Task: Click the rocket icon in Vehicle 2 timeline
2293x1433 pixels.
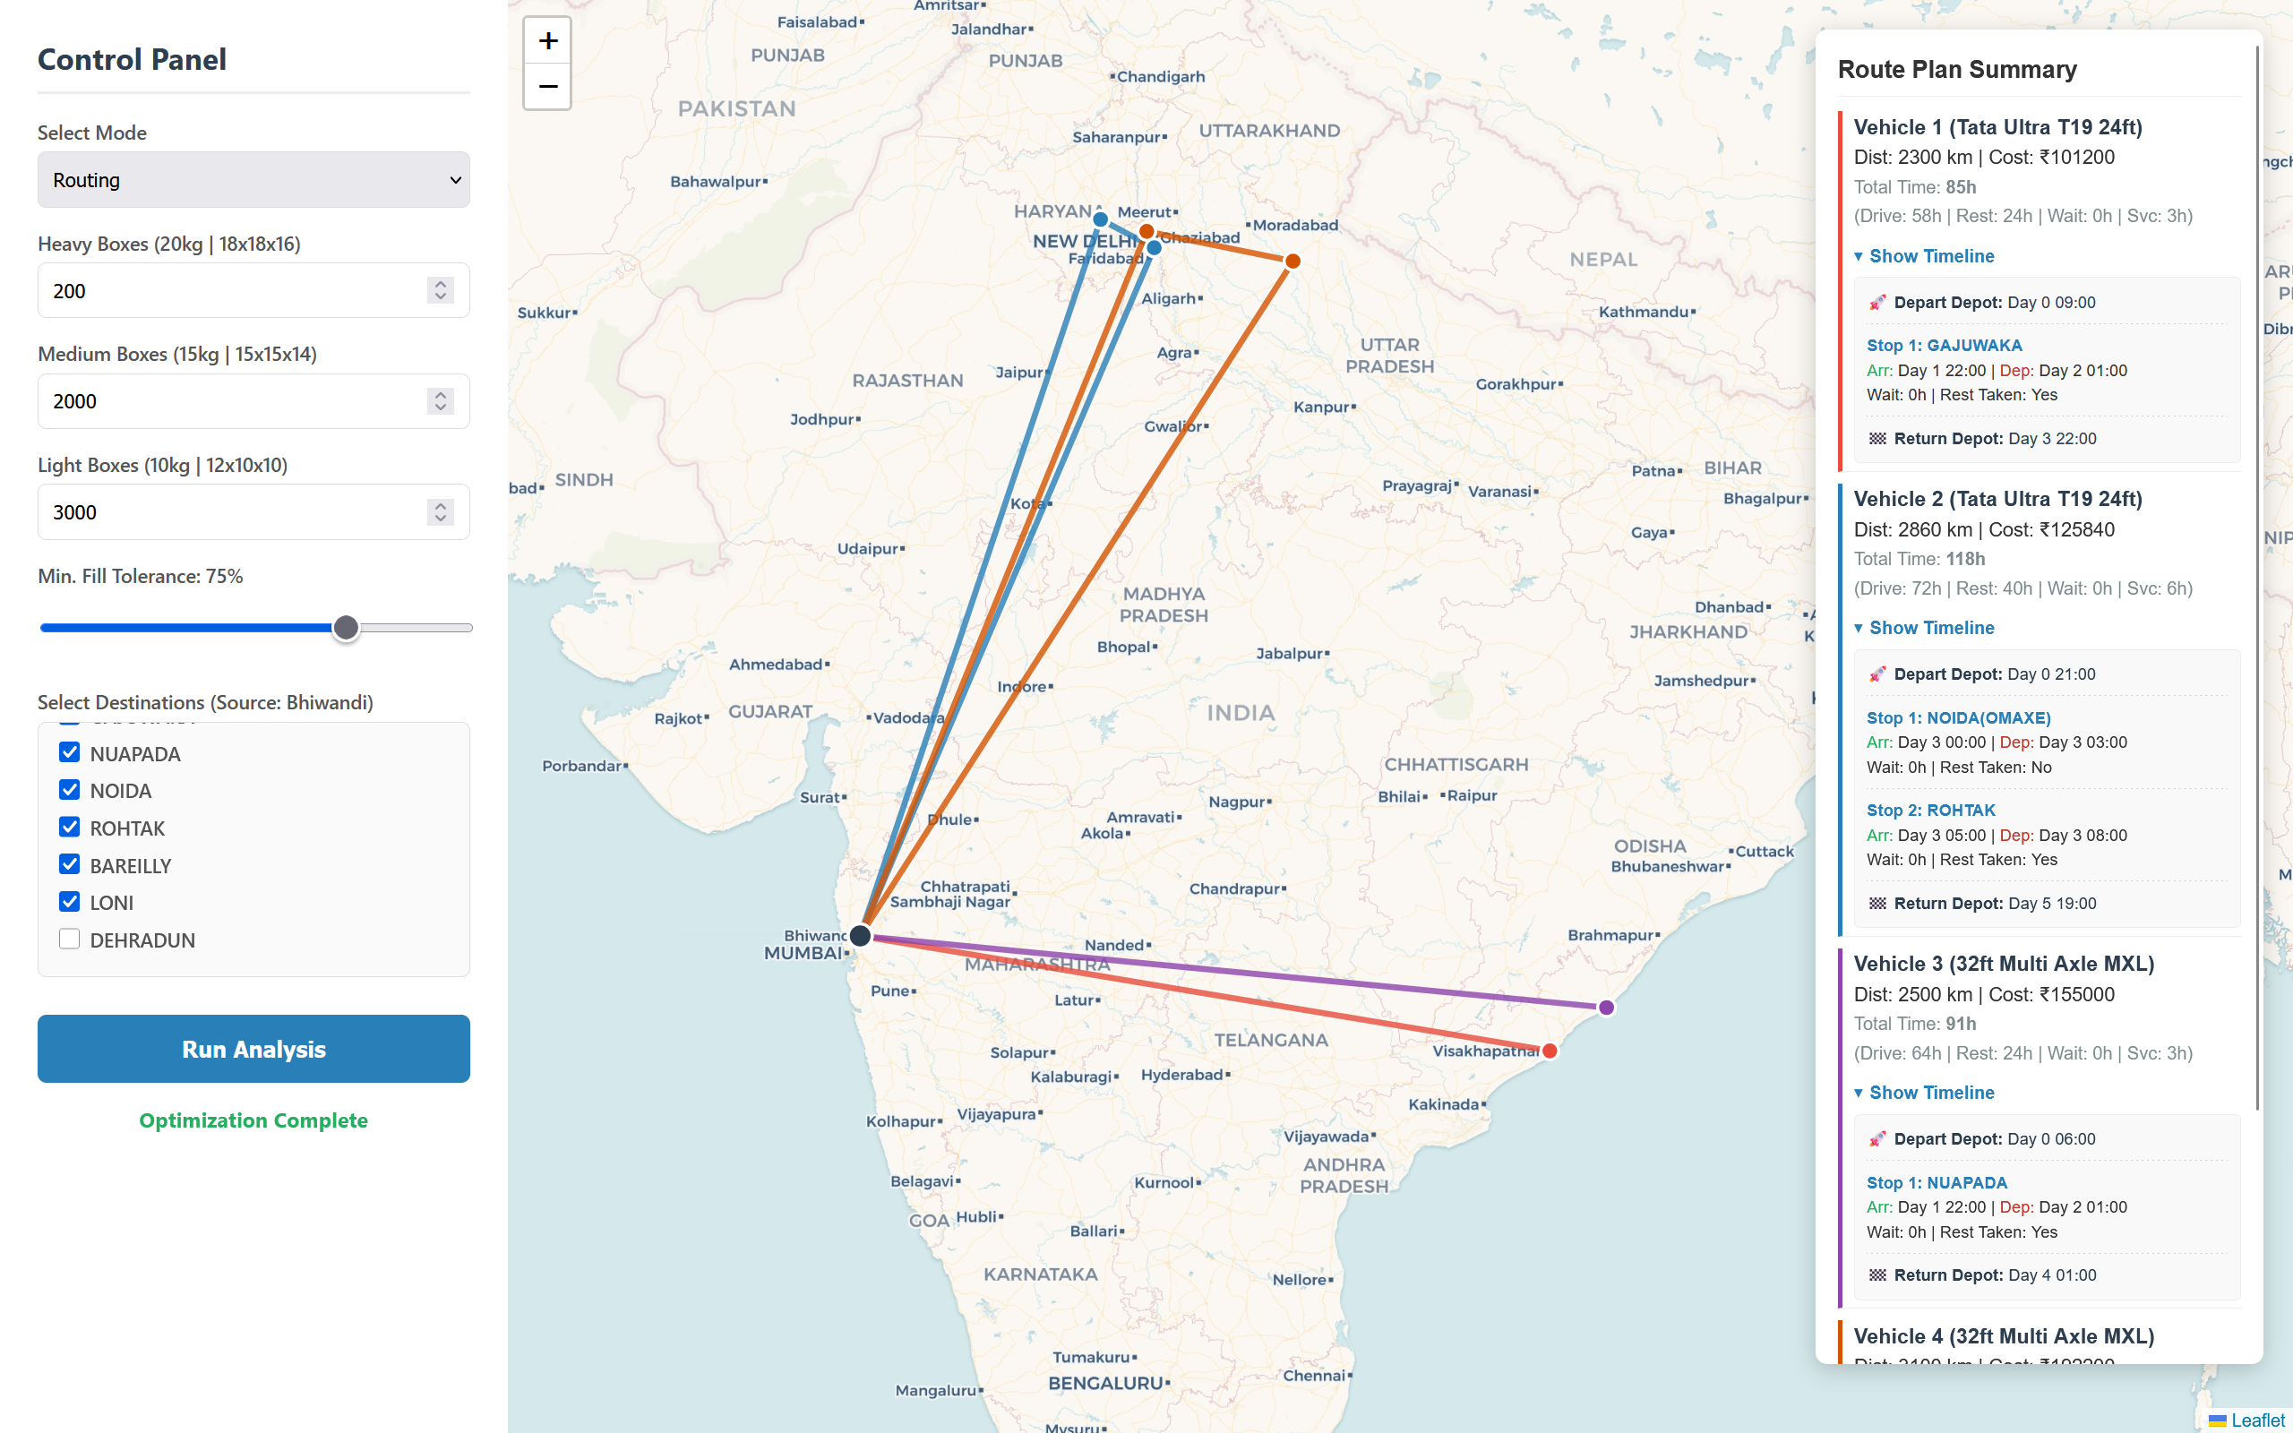Action: click(x=1876, y=674)
